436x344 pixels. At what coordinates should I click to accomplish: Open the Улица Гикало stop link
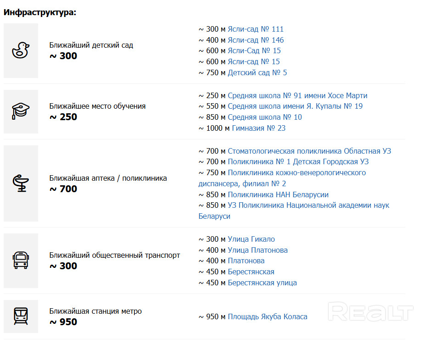point(251,239)
